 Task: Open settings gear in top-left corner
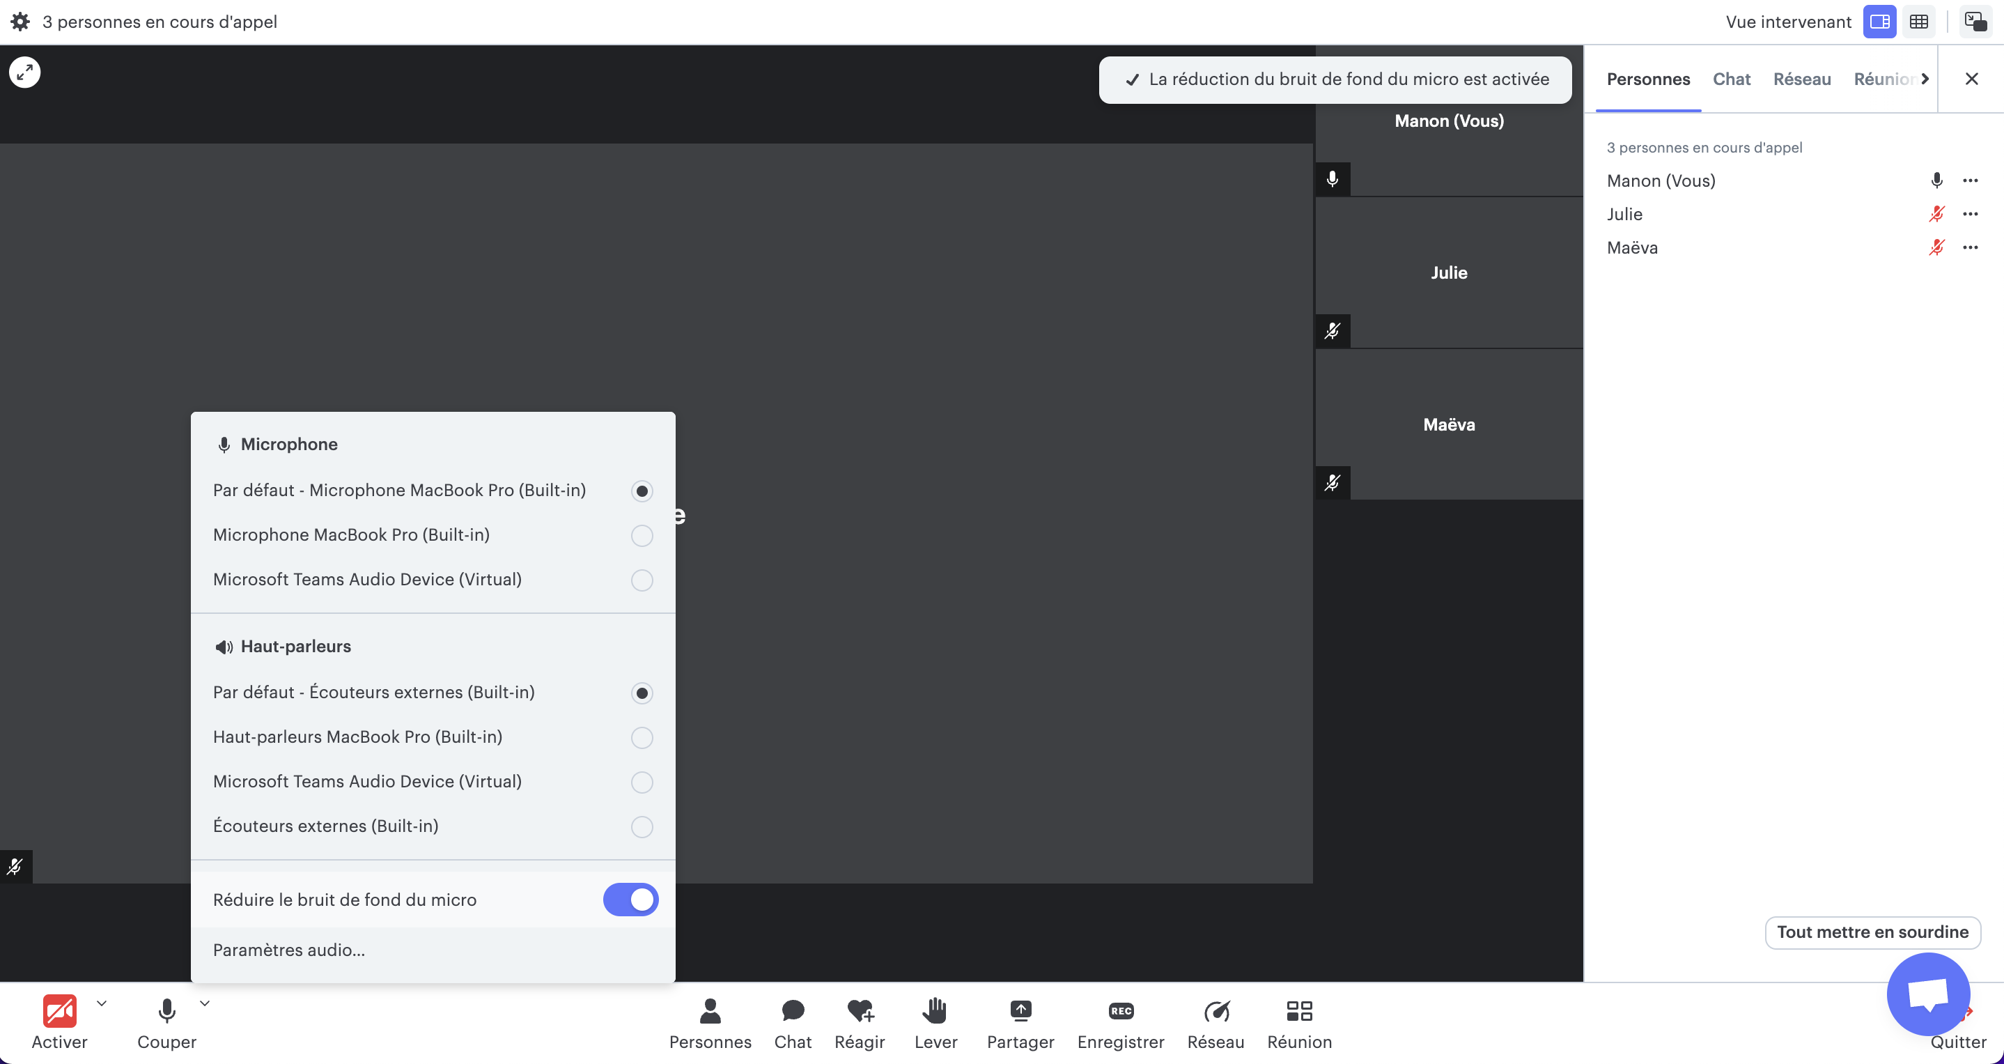pyautogui.click(x=20, y=22)
